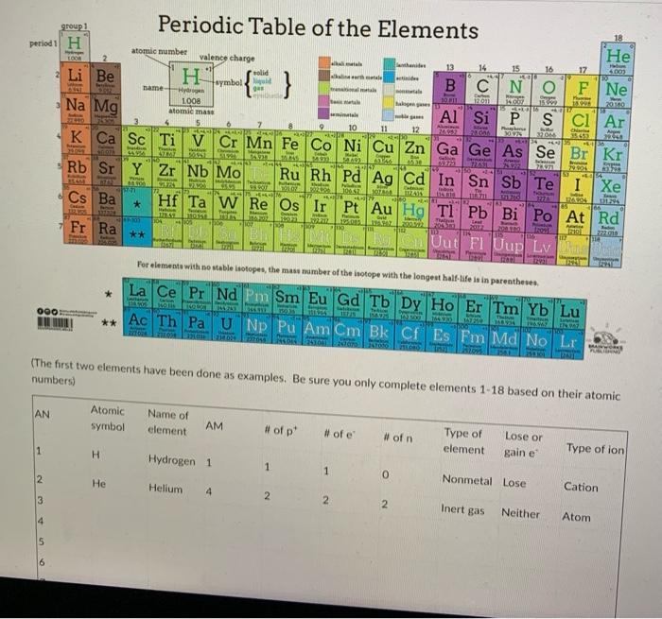Click the 'Type of ion' column header

click(595, 449)
